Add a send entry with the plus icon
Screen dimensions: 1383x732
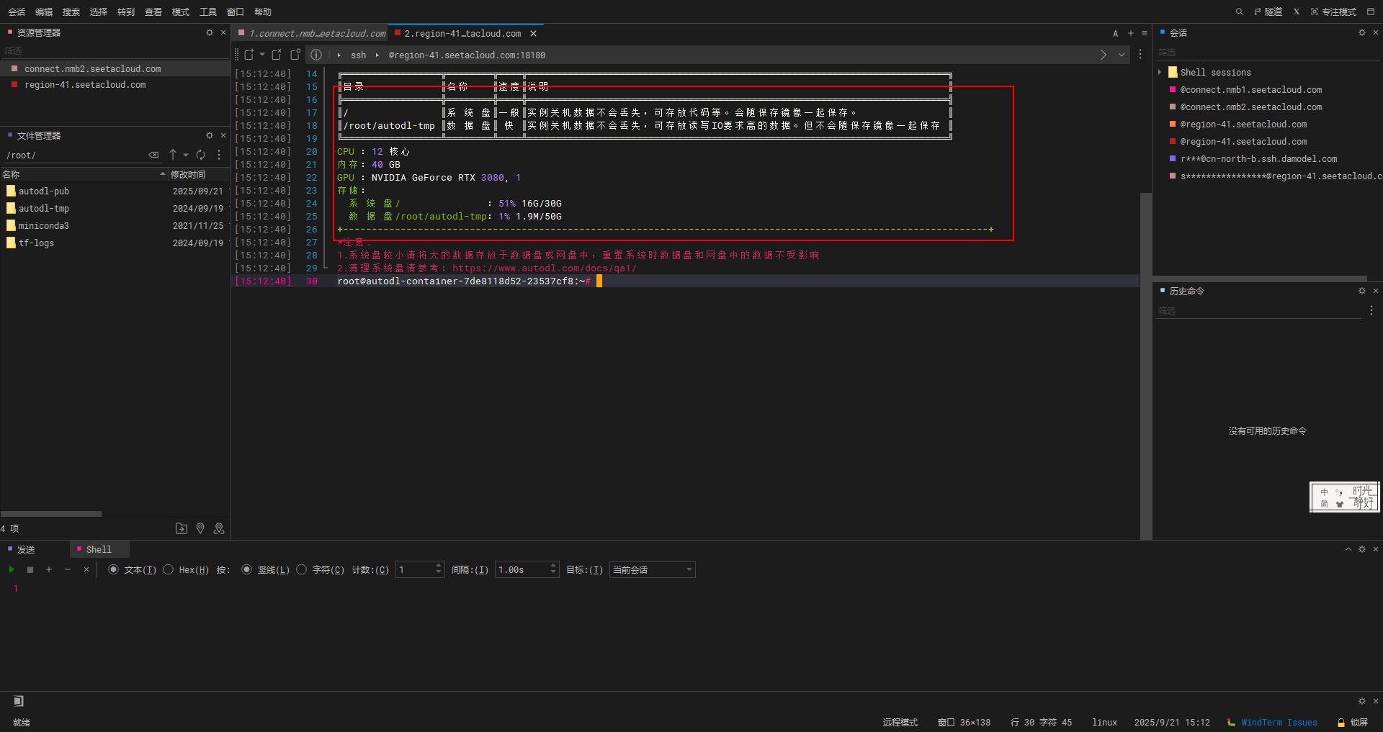[x=49, y=569]
